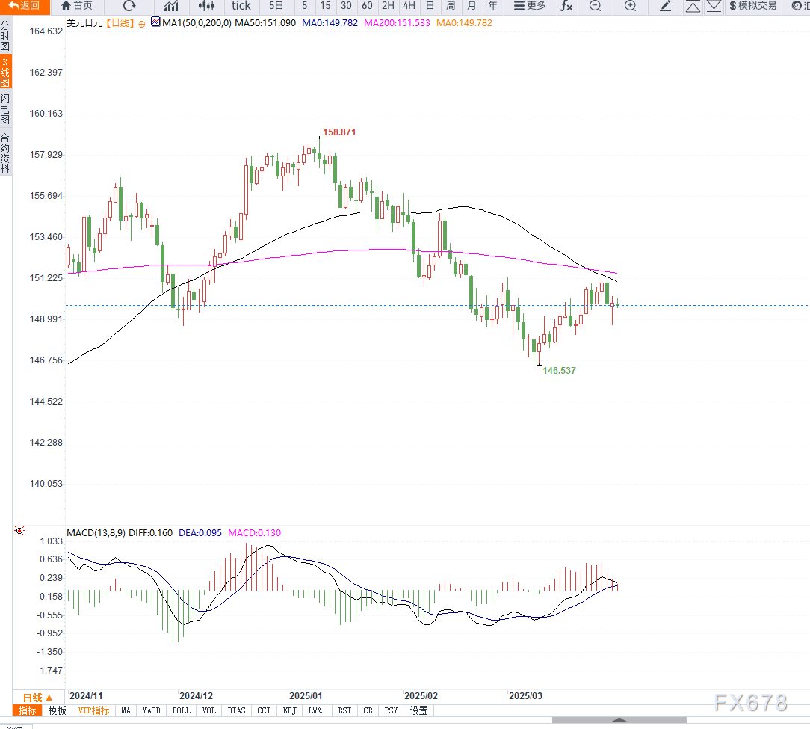Open the fx indicator icon on toolbar
The width and height of the screenshot is (810, 729).
(566, 7)
